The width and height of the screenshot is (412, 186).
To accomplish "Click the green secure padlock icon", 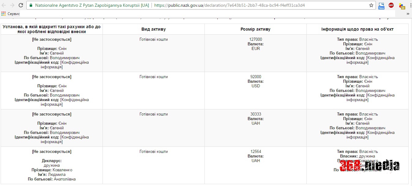I will click(31, 6).
